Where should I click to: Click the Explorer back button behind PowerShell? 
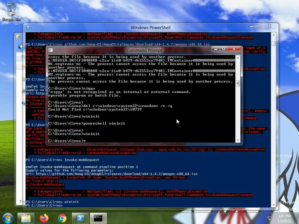pyautogui.click(x=21, y=46)
